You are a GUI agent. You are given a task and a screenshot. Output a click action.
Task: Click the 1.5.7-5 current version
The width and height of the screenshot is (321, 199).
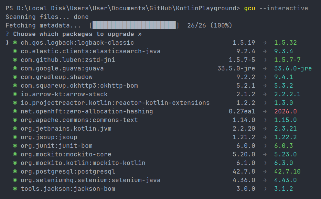242,60
